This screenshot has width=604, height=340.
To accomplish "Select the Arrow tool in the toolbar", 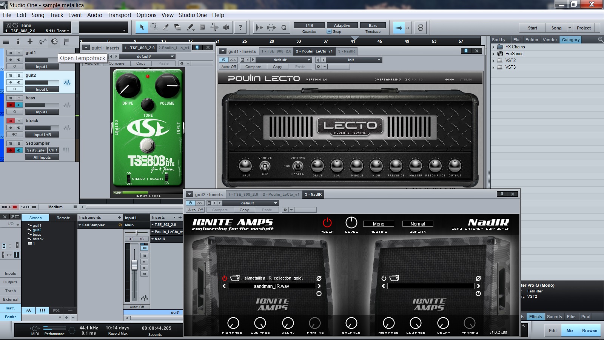I will pyautogui.click(x=142, y=27).
